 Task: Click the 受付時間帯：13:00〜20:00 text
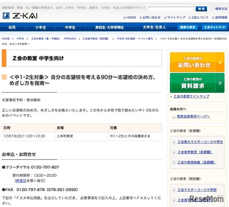coord(34,175)
